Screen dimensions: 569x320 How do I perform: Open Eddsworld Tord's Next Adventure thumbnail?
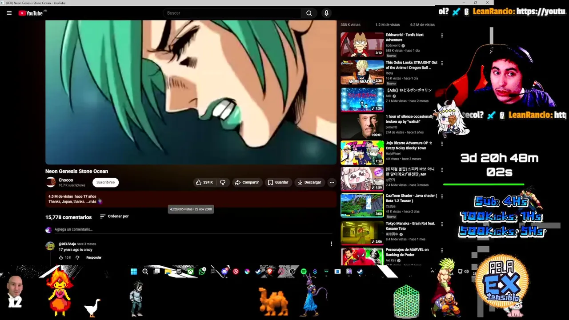(x=362, y=44)
